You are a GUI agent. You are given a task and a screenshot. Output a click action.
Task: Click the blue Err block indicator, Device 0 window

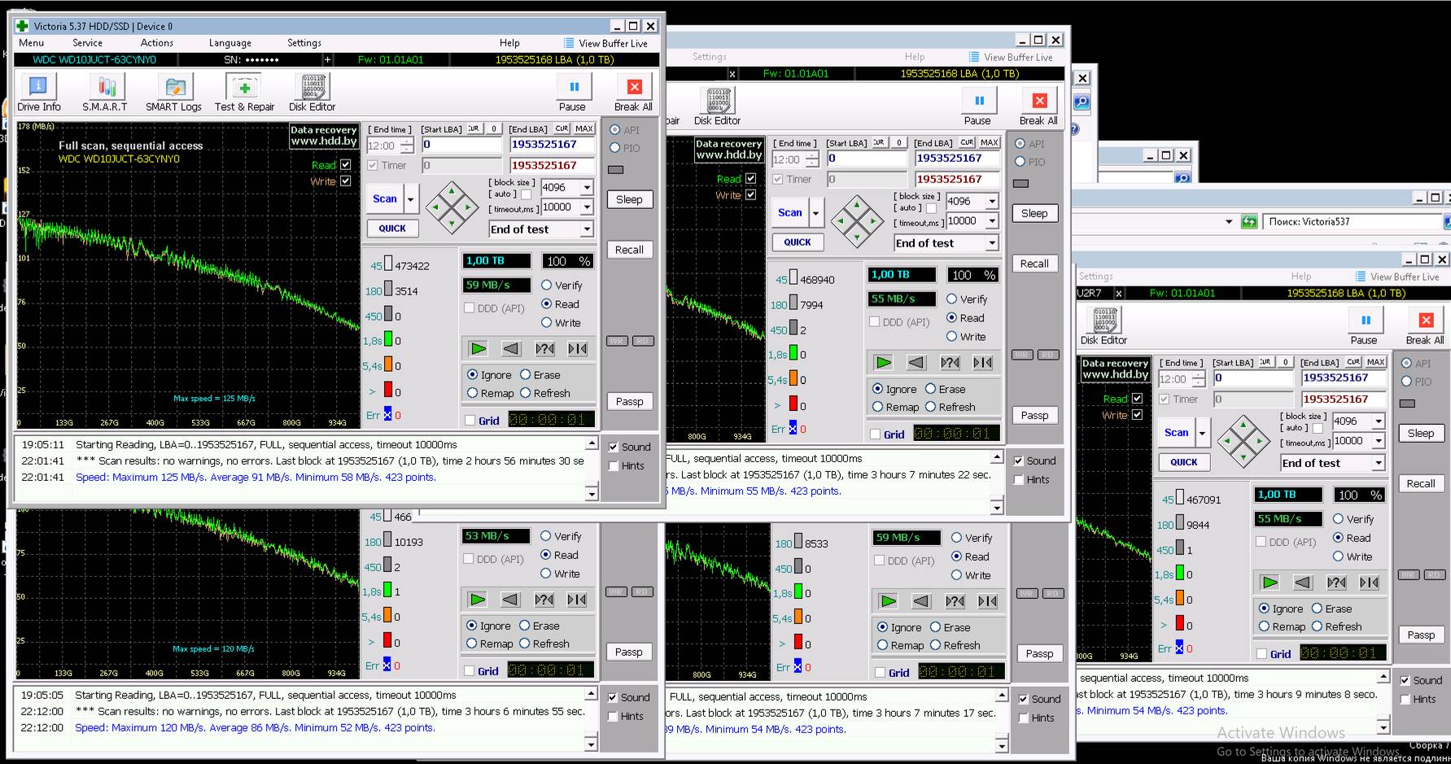(x=387, y=415)
